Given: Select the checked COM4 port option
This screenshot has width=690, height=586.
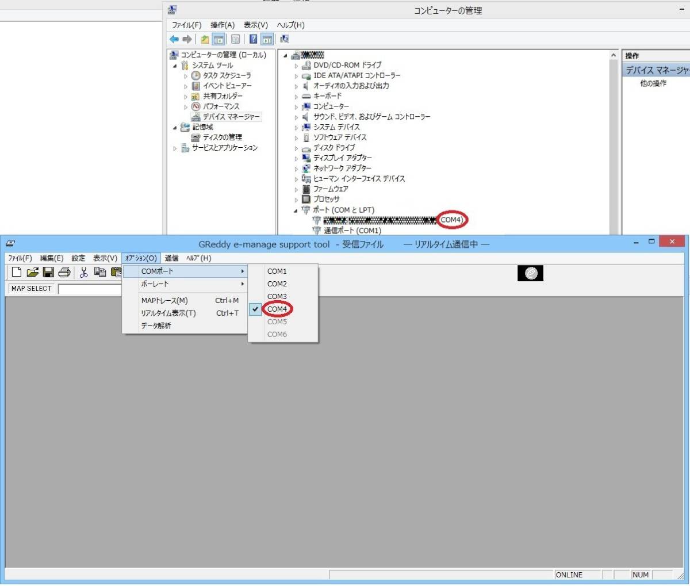Looking at the screenshot, I should coord(277,309).
